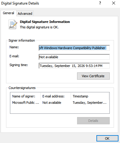Click the Signer information group label

[22, 40]
